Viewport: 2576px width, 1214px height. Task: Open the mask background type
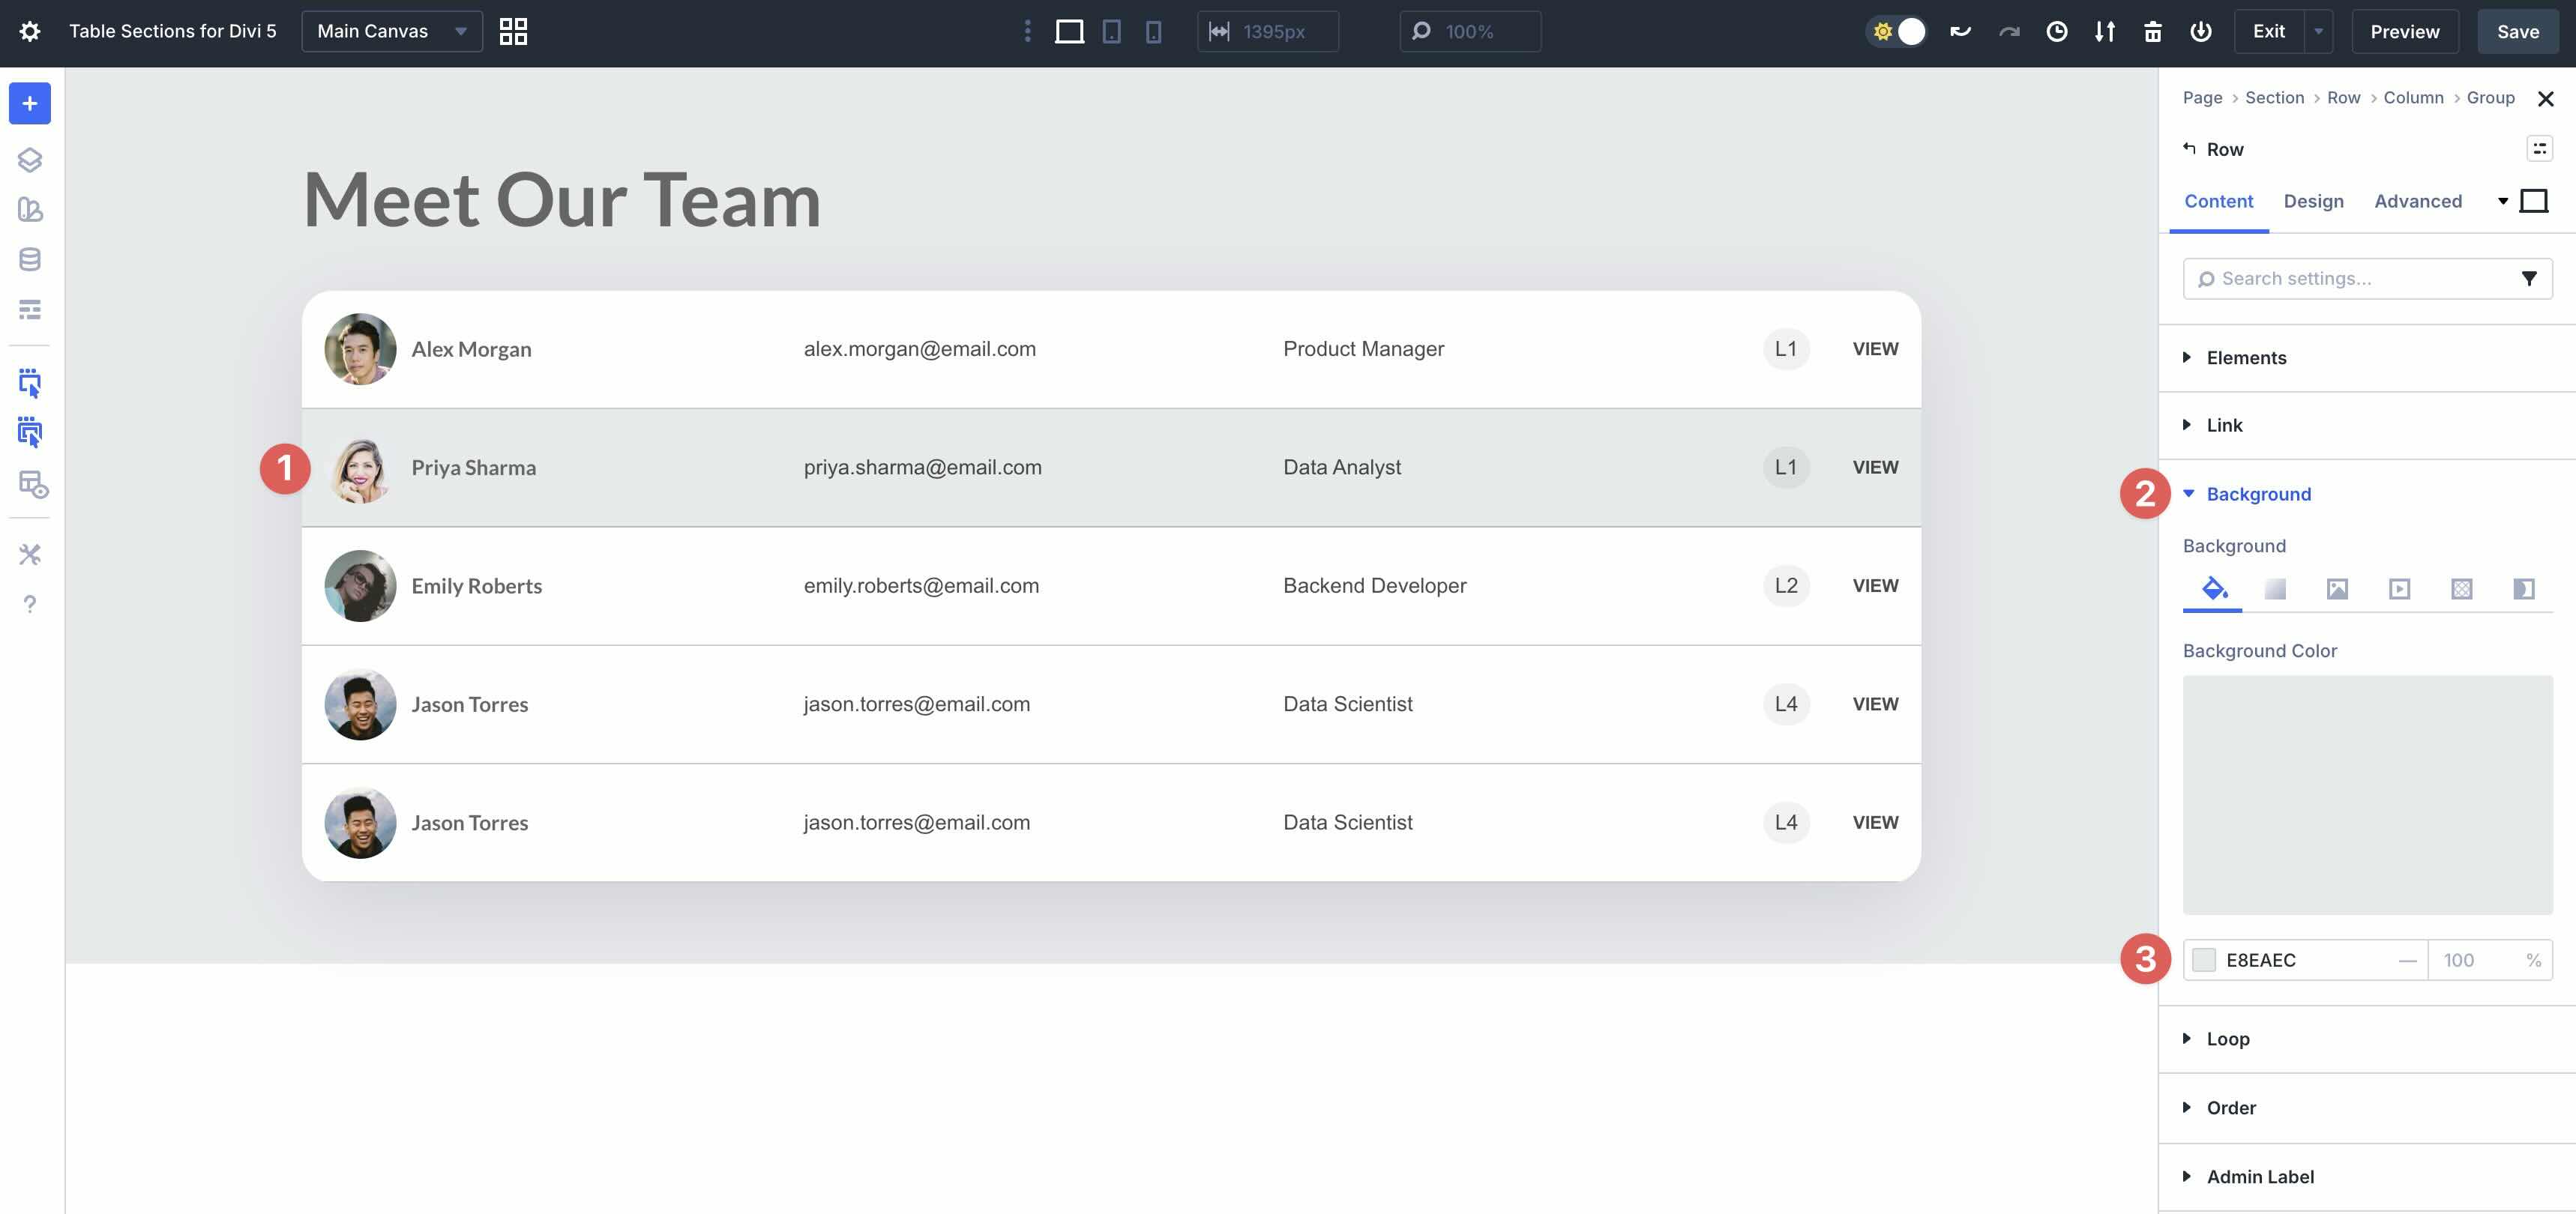coord(2523,588)
